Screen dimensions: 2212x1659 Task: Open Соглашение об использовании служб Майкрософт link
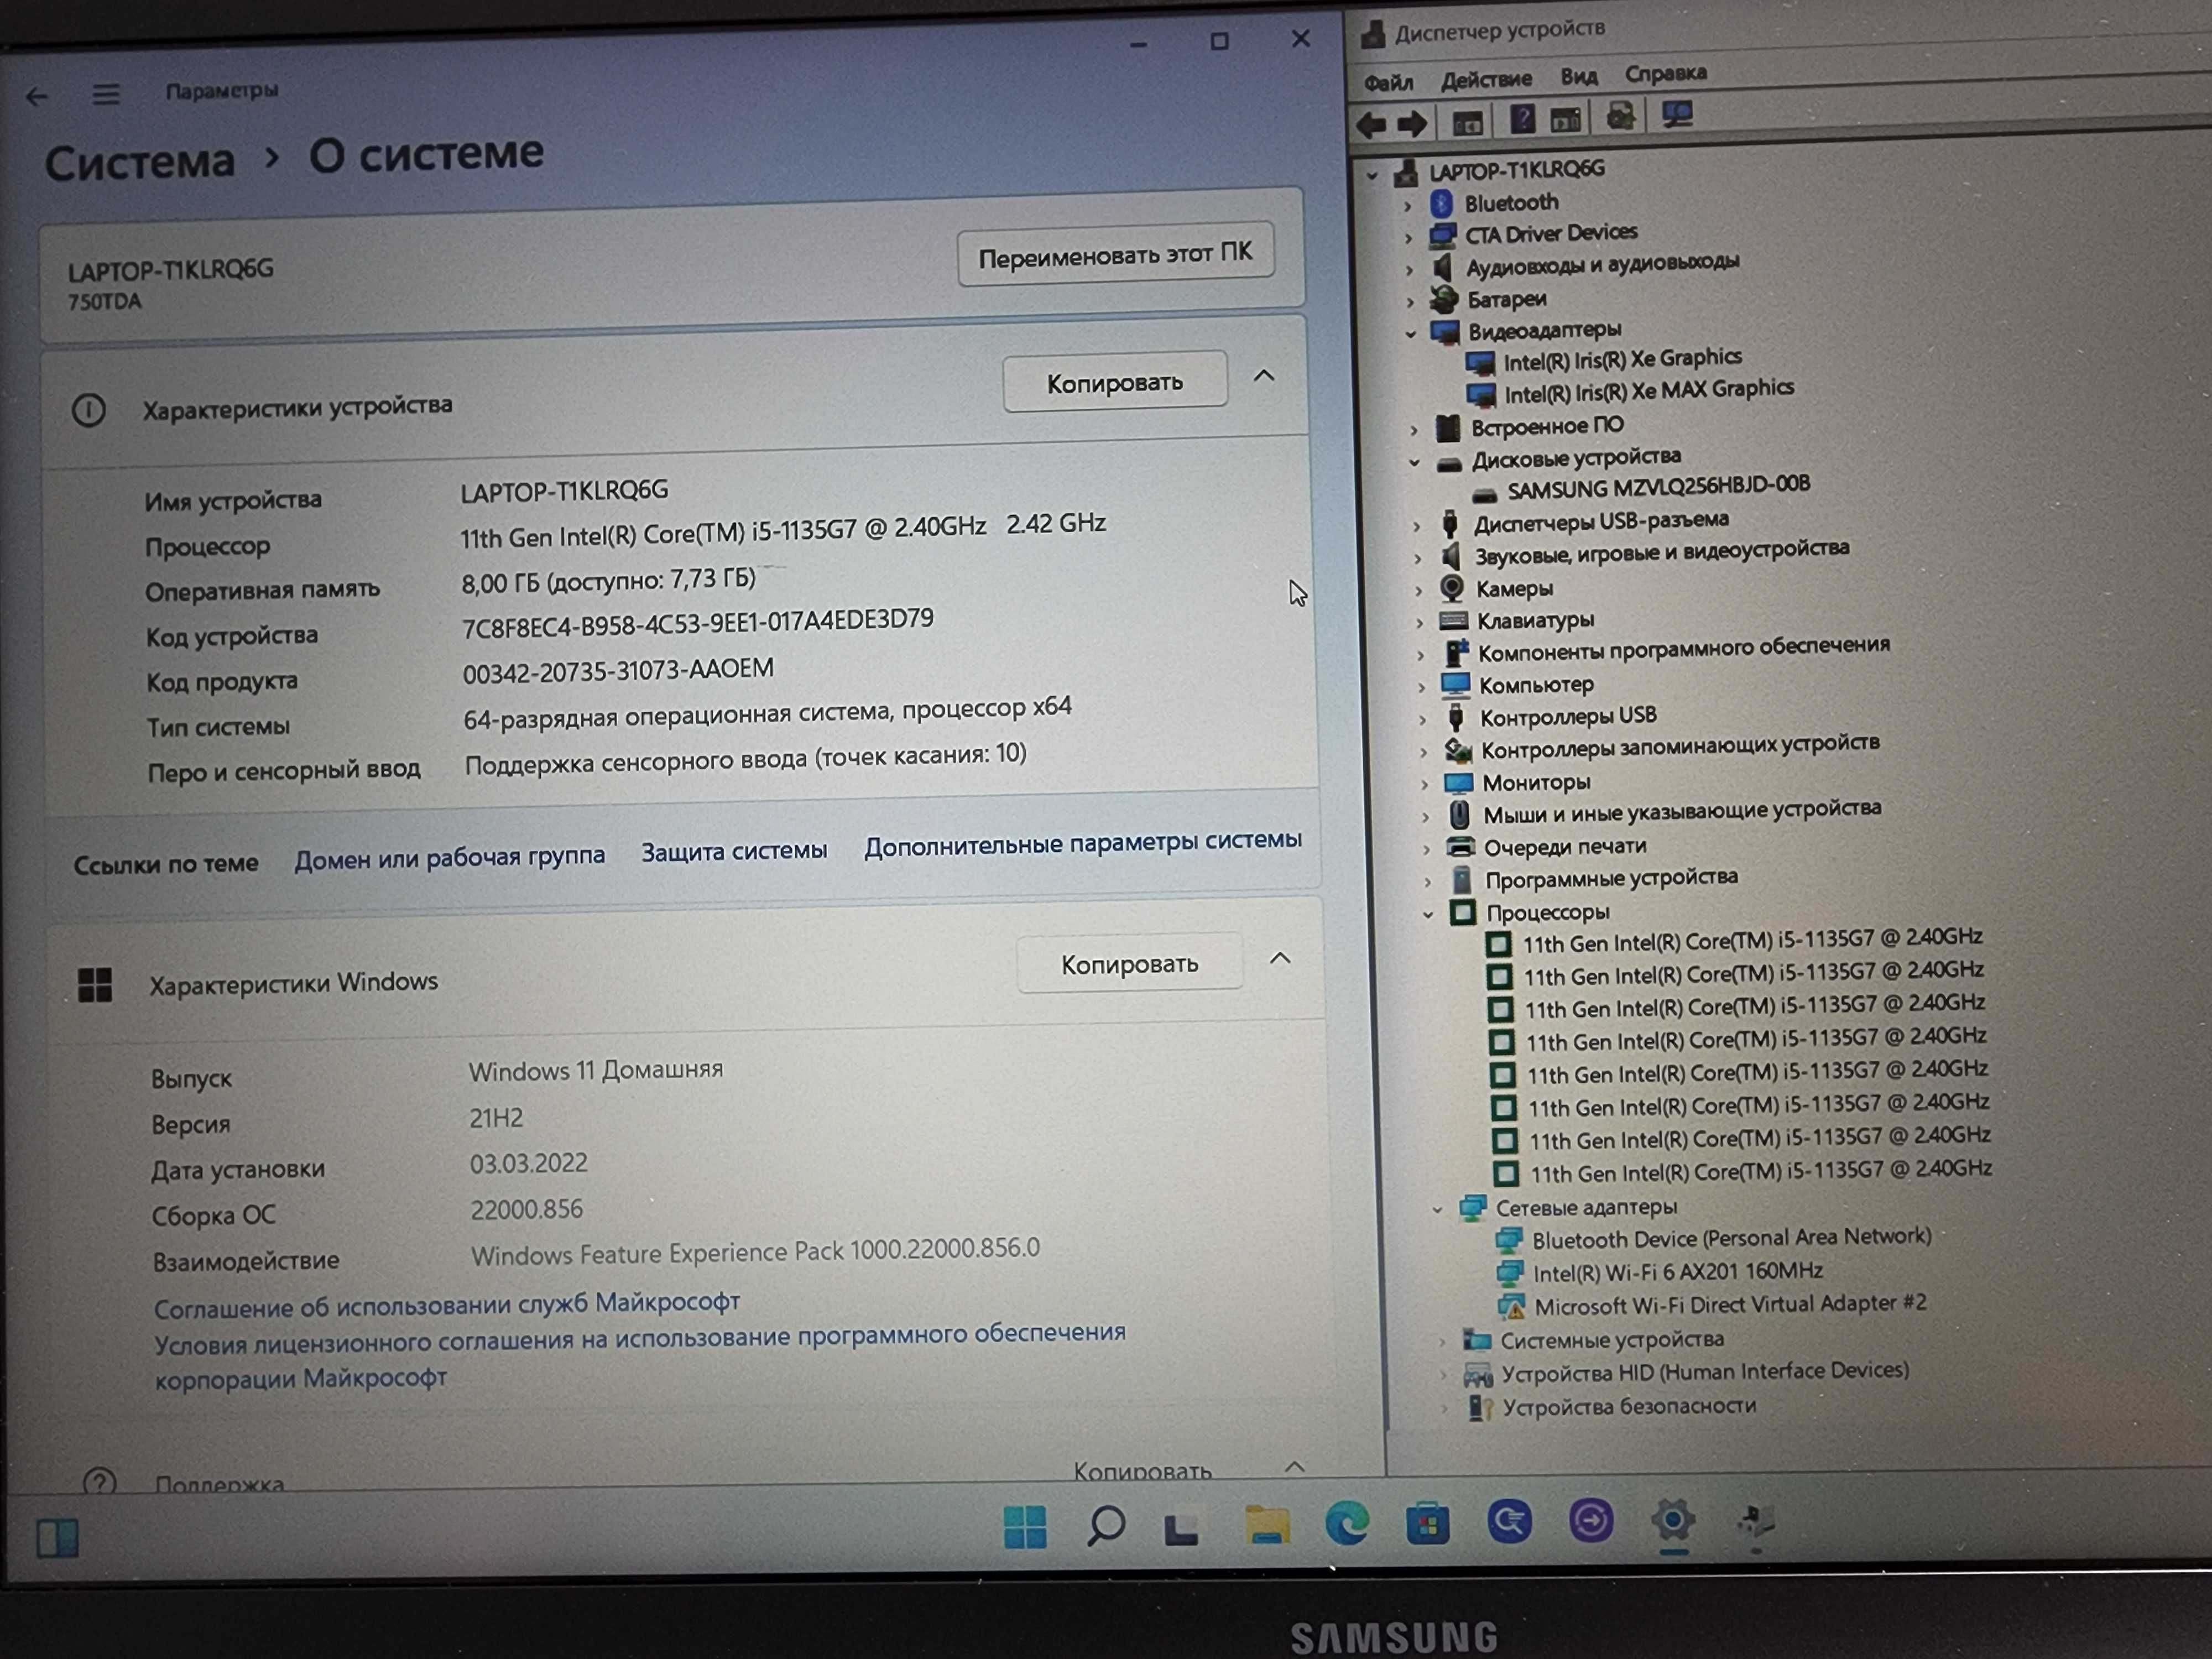(447, 1305)
